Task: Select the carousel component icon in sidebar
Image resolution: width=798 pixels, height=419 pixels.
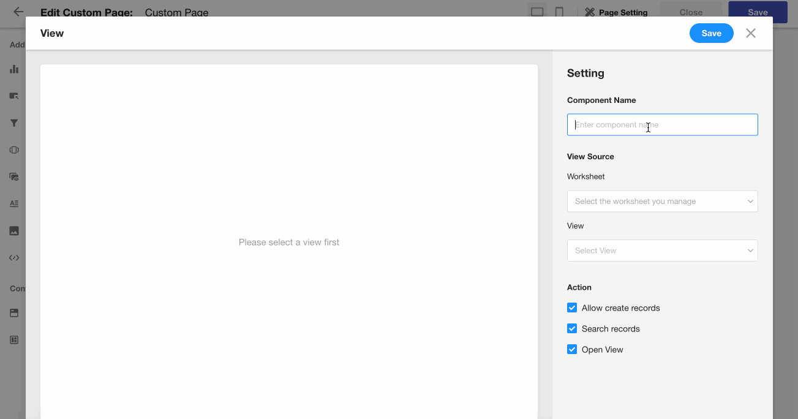Action: (14, 150)
